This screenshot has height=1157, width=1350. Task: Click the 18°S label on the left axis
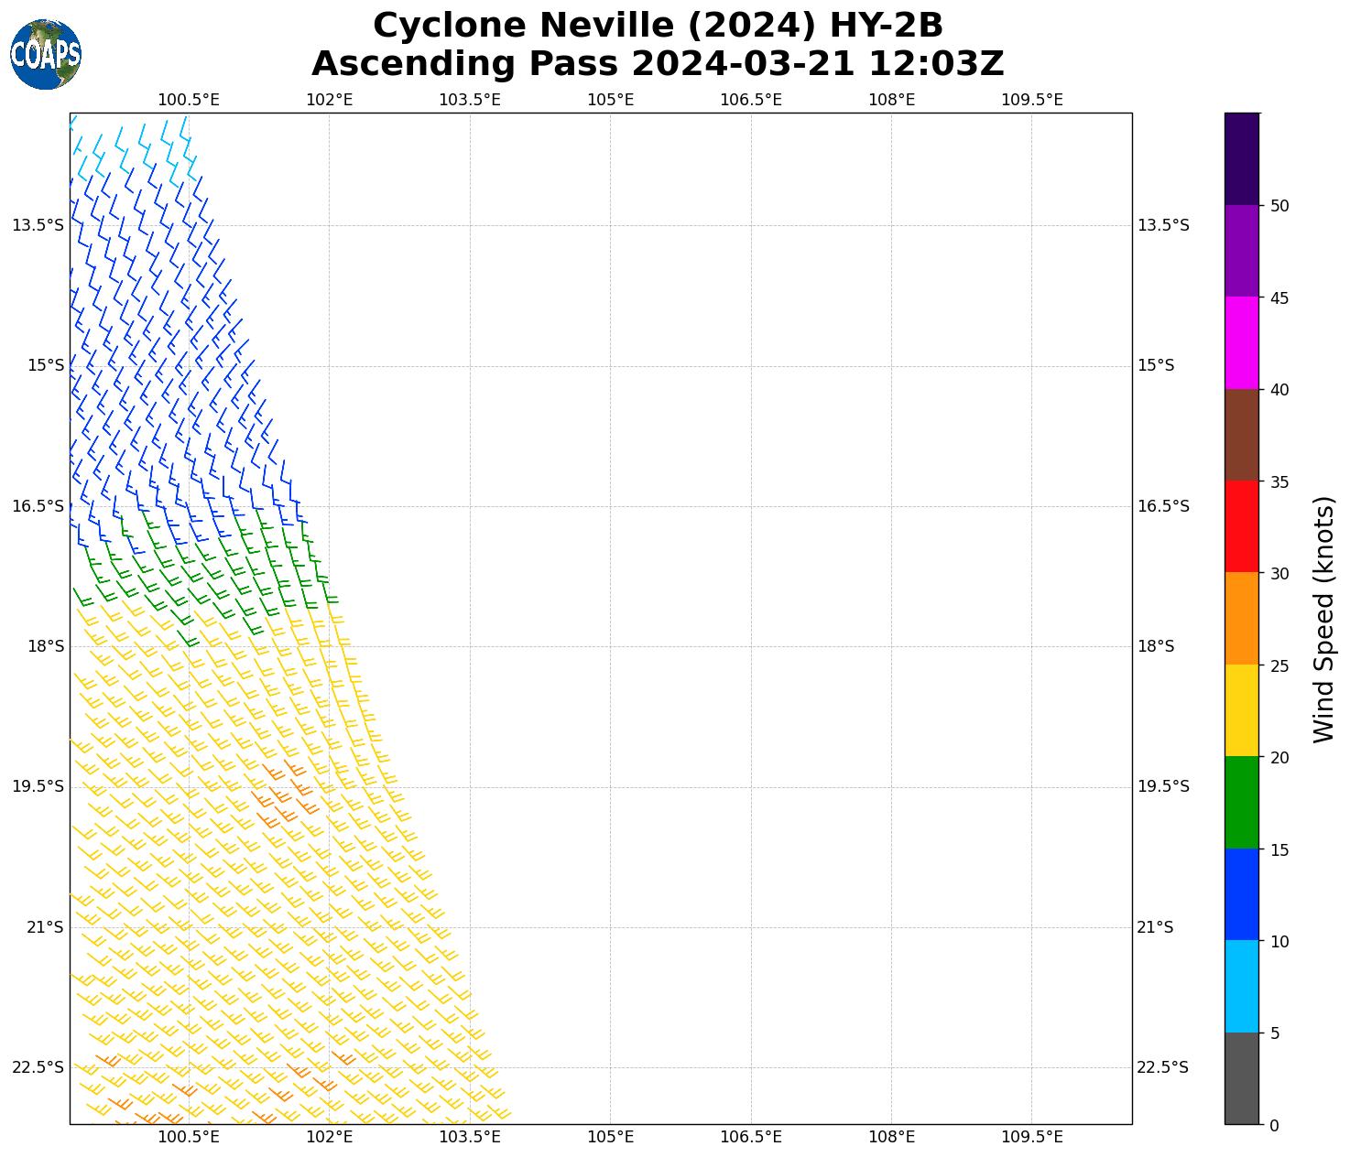46,646
